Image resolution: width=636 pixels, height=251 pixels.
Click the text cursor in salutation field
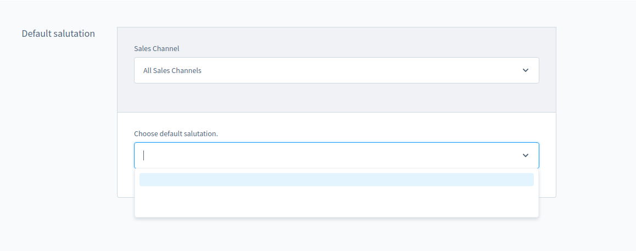point(144,155)
